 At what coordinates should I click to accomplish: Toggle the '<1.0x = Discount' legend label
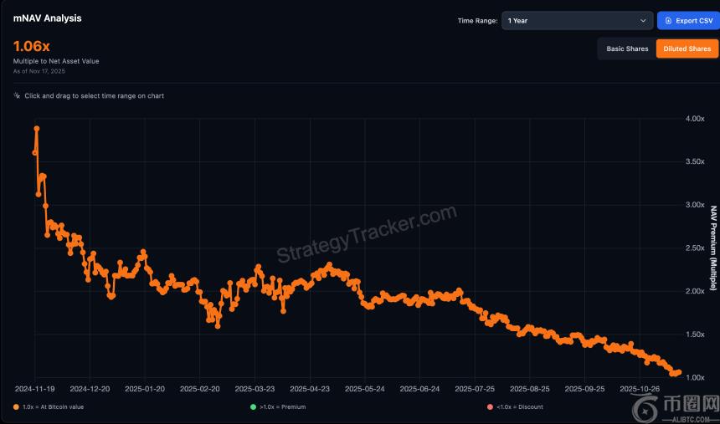tap(519, 407)
